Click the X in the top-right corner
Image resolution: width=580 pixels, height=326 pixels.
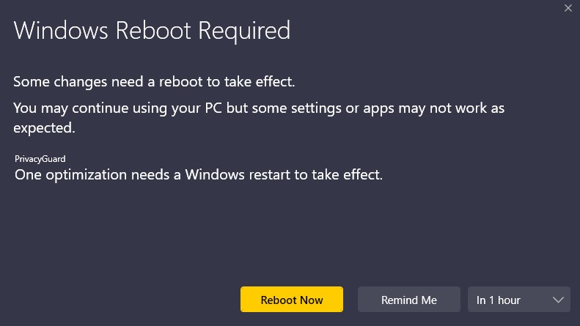(568, 8)
